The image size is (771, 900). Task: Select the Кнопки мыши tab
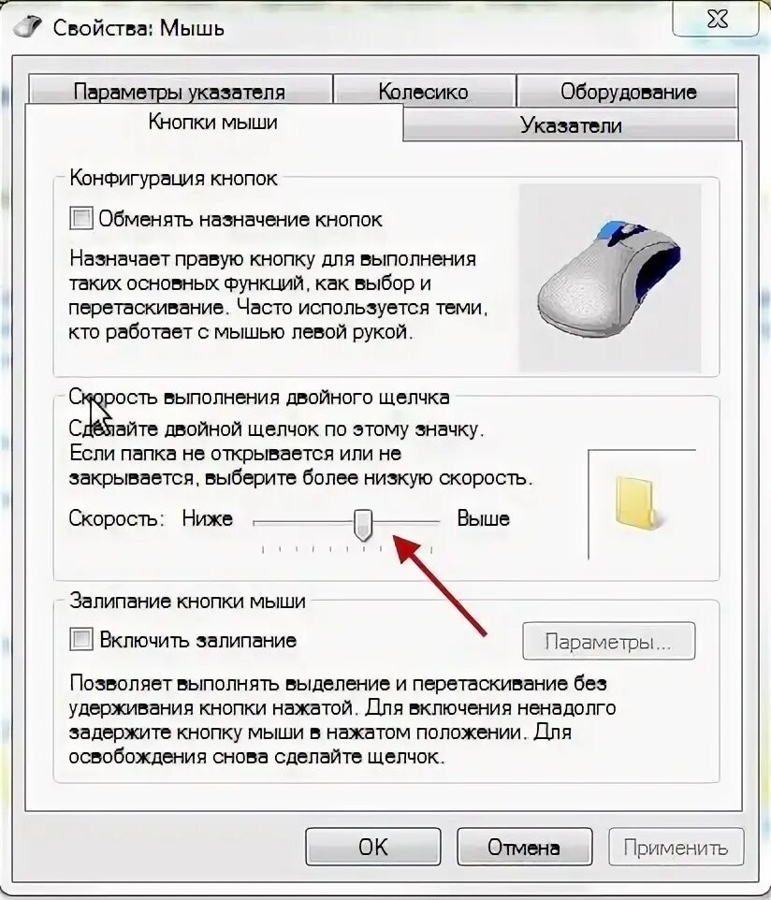pyautogui.click(x=213, y=122)
